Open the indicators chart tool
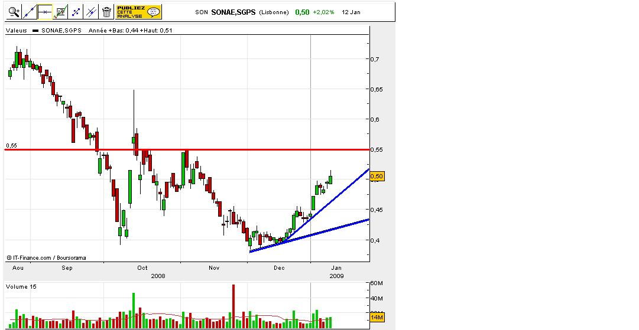 point(60,12)
